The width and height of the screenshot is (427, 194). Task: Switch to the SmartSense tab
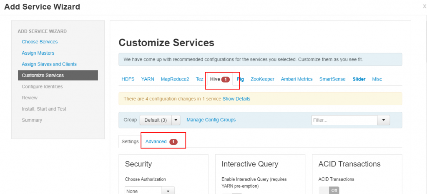[332, 79]
